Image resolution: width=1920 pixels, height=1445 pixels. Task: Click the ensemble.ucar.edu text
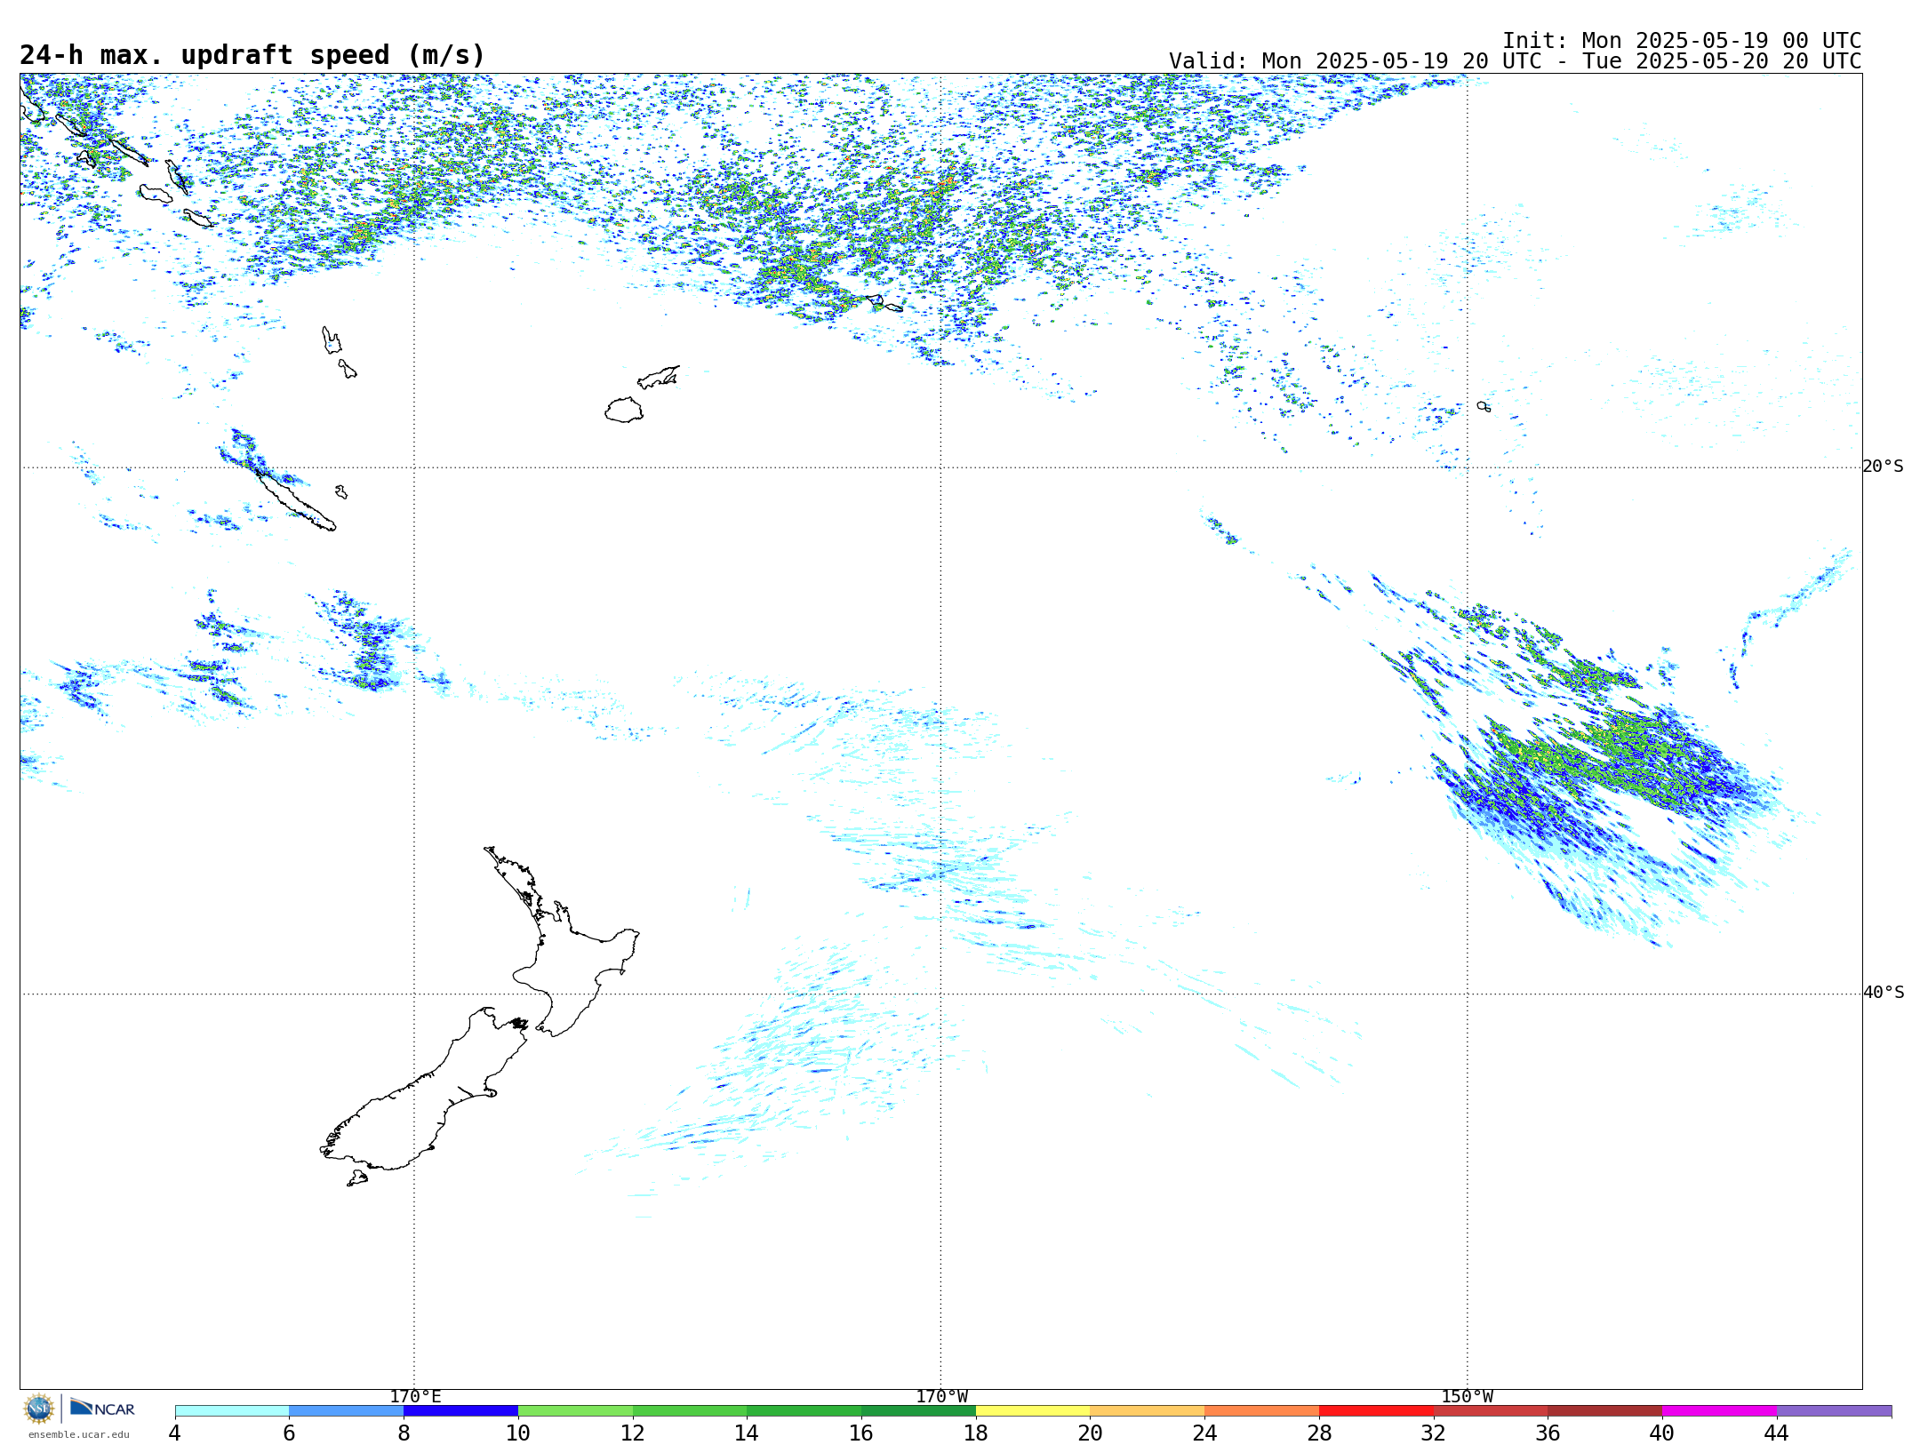[78, 1434]
